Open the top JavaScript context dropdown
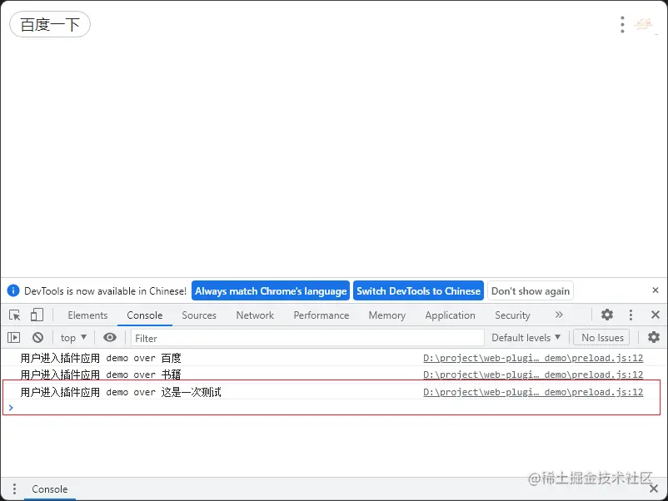 pos(73,338)
